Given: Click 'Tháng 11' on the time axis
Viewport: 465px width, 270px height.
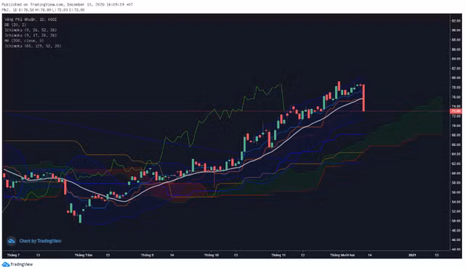Looking at the screenshot, I should click(278, 255).
